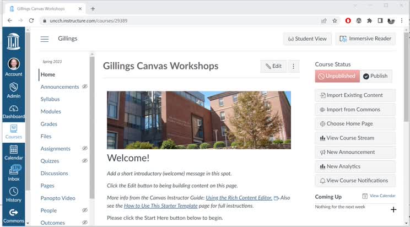Click the UNC Old Well logo

point(14,41)
